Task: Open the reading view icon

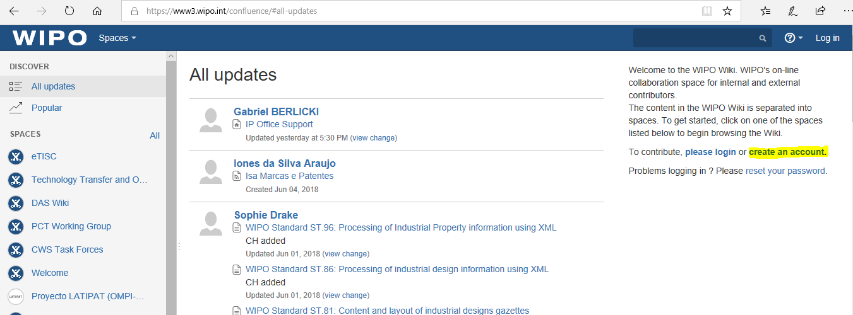Action: (707, 11)
